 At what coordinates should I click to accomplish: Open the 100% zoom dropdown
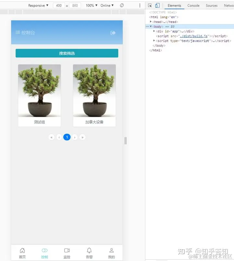tap(92, 6)
